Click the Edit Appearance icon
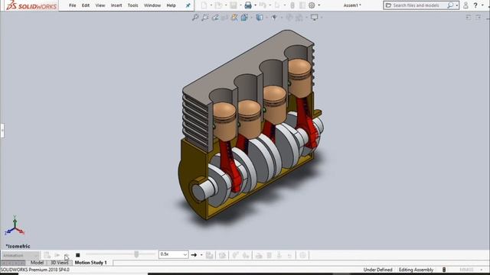Screen dimensions: 490x275 point(289,18)
